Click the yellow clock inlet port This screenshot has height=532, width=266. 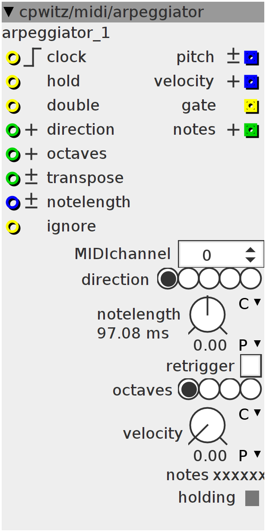point(13,58)
